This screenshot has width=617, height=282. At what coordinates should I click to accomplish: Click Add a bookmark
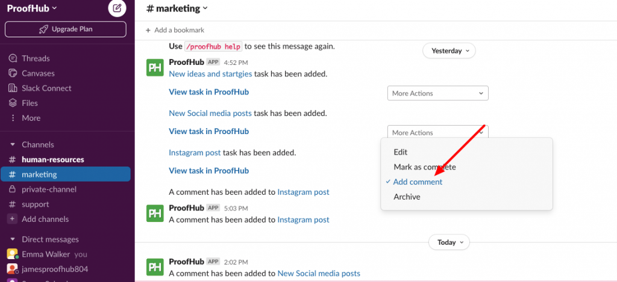pyautogui.click(x=175, y=30)
